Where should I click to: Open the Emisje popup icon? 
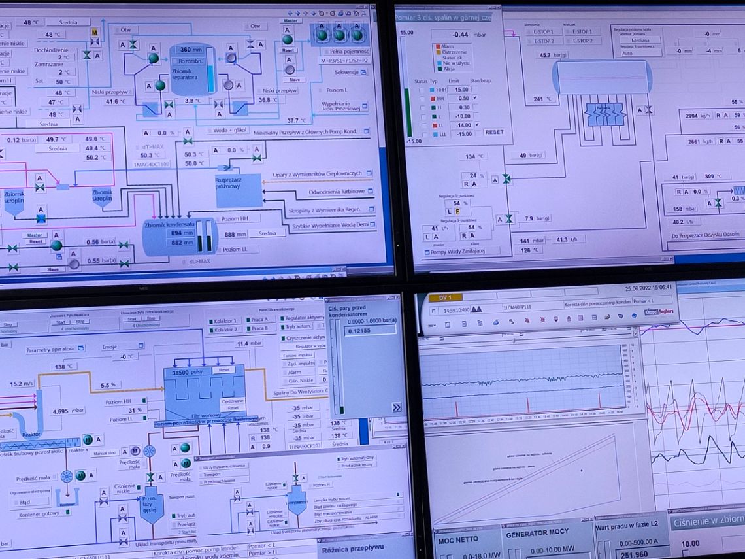coord(141,345)
